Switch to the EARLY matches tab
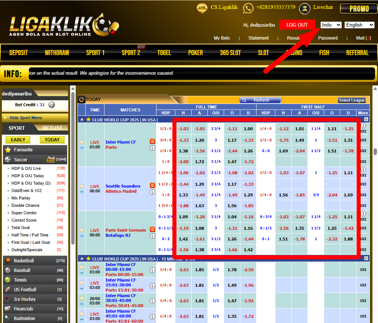378x323 pixels. click(18, 140)
